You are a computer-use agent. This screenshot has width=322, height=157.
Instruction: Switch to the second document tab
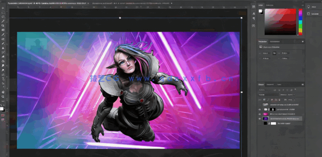point(131,3)
